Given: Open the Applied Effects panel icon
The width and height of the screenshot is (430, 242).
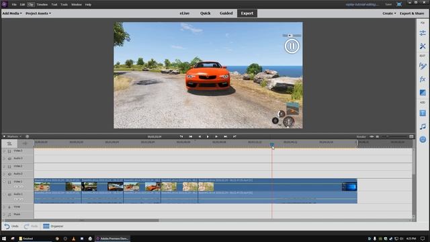Looking at the screenshot, I should (423, 66).
